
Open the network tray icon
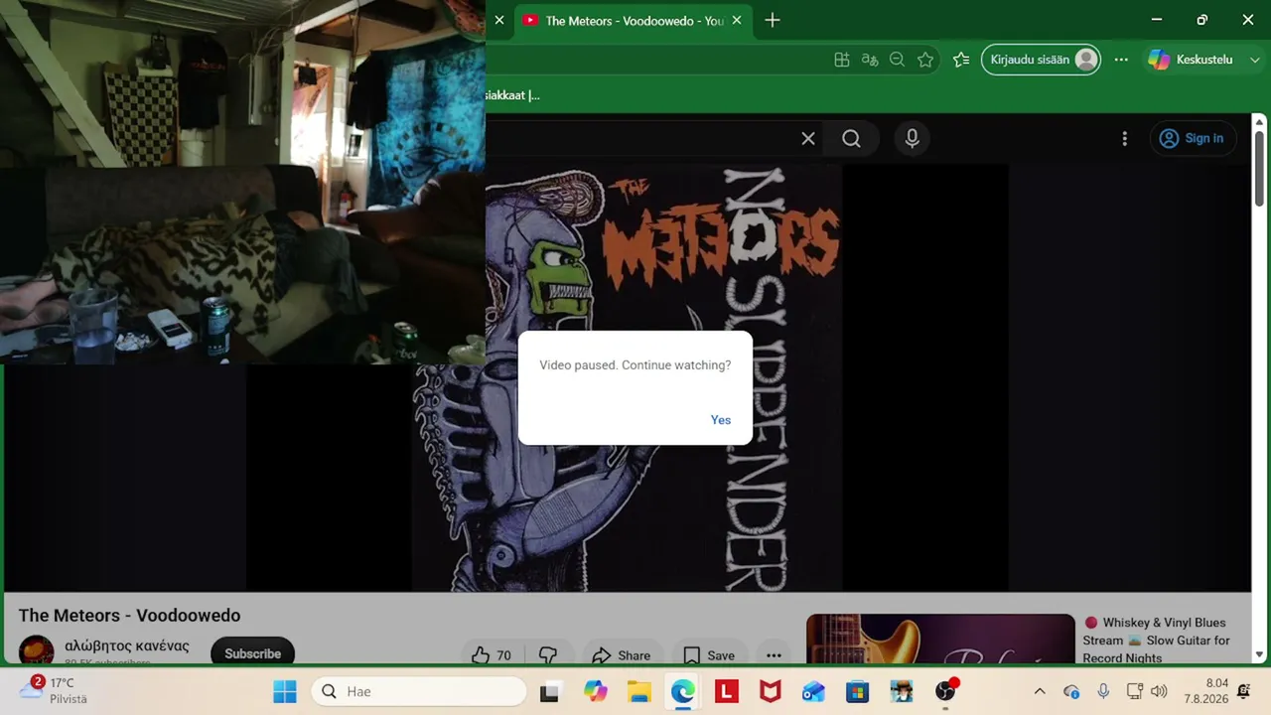coord(1135,691)
